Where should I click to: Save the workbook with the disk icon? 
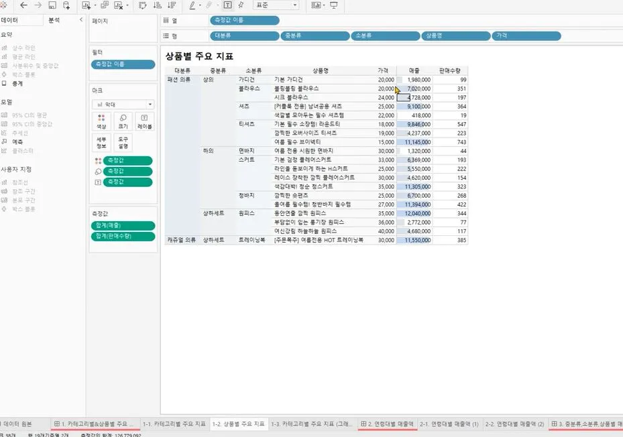click(52, 5)
